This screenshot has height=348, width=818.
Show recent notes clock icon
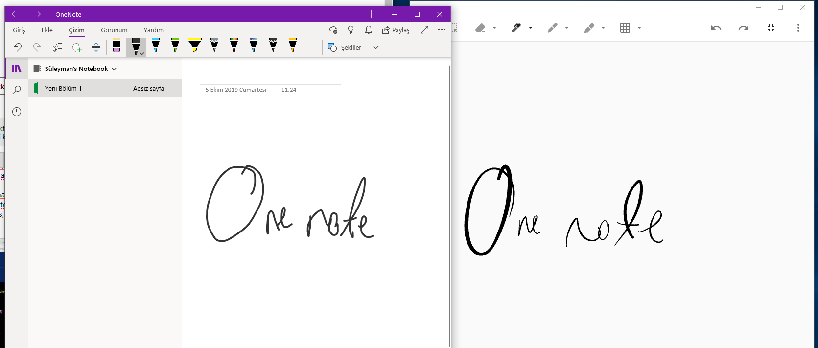(x=17, y=112)
